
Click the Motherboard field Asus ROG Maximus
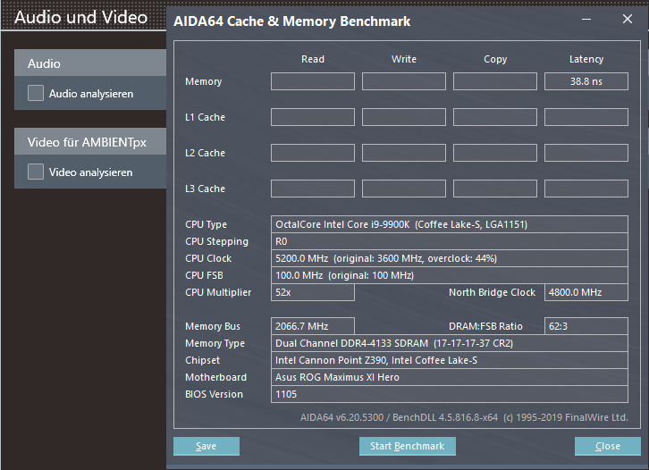(451, 377)
